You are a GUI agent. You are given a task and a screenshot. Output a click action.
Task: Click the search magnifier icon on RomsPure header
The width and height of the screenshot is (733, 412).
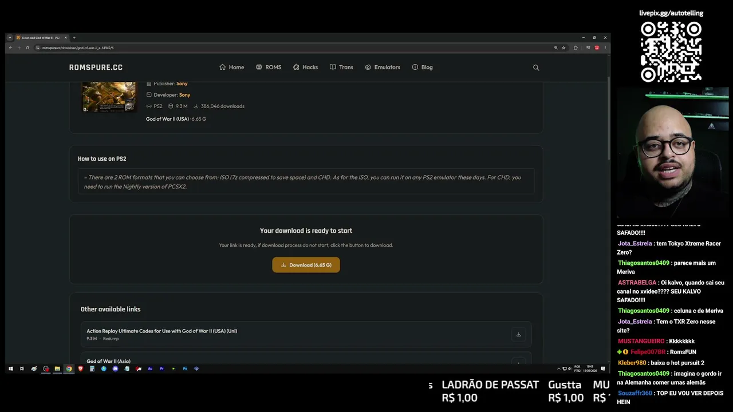[x=536, y=68]
